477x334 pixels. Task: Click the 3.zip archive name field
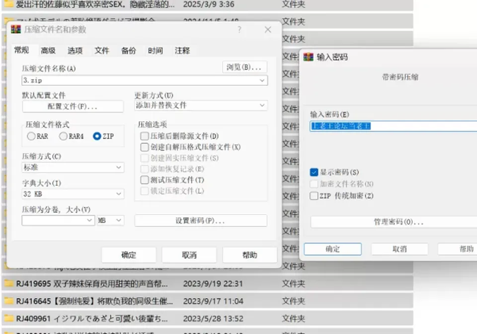[x=145, y=81]
